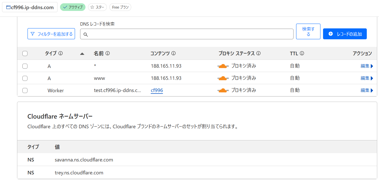Expand 編集 for the wildcard A record

coord(367,66)
